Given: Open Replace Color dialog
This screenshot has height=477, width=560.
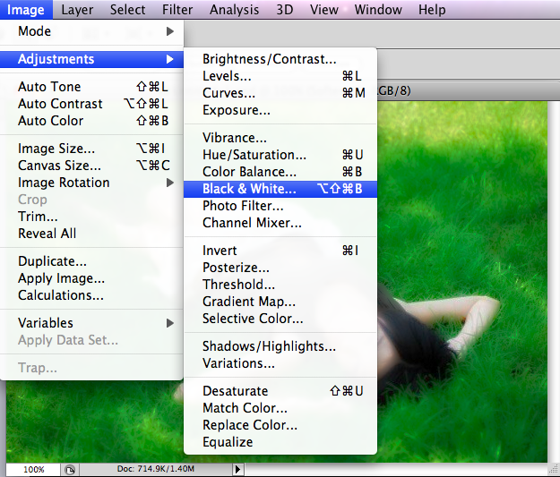Looking at the screenshot, I should [x=280, y=425].
